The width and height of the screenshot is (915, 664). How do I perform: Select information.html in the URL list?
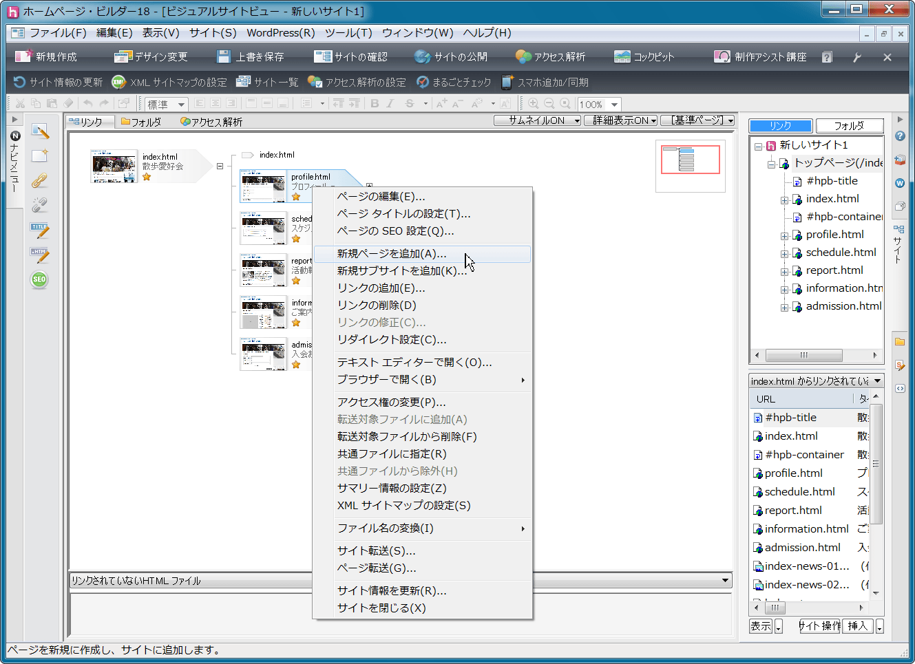pos(806,529)
